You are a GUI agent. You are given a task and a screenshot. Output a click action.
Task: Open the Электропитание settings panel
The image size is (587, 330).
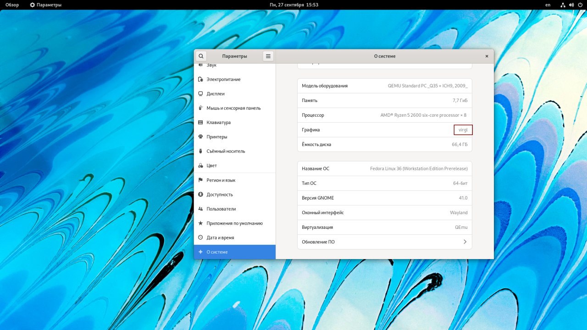coord(235,79)
